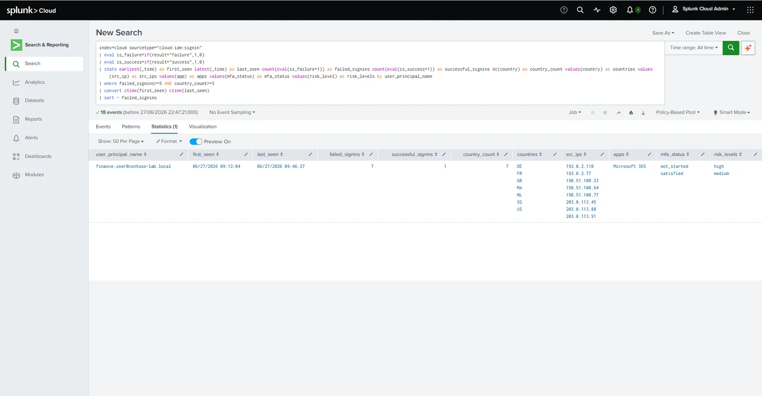Pause the search job
Screen dimensions: 762x396
(x=592, y=113)
